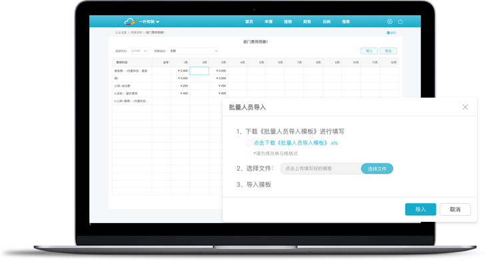Viewport: 487px width, 261px height.
Task: Click the 6月 column header
Action: [x=275, y=62]
